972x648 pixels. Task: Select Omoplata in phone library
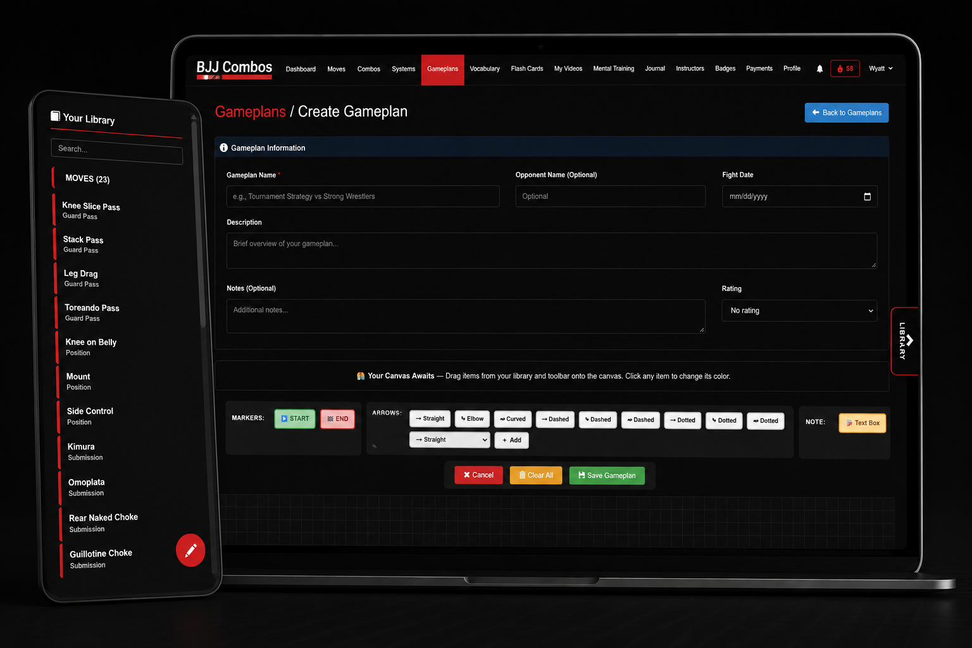[x=86, y=487]
